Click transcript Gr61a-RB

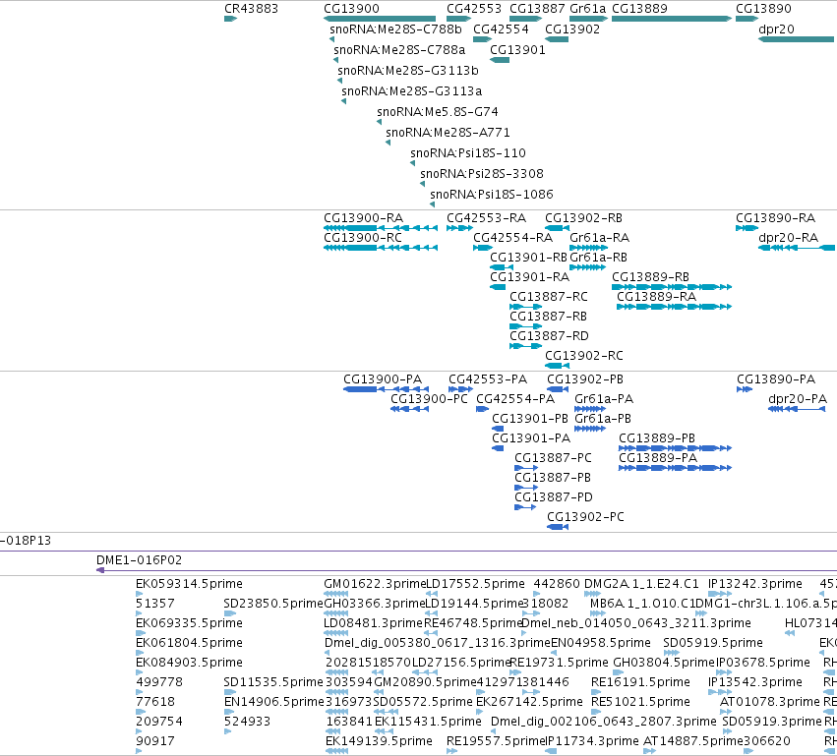coord(588,267)
